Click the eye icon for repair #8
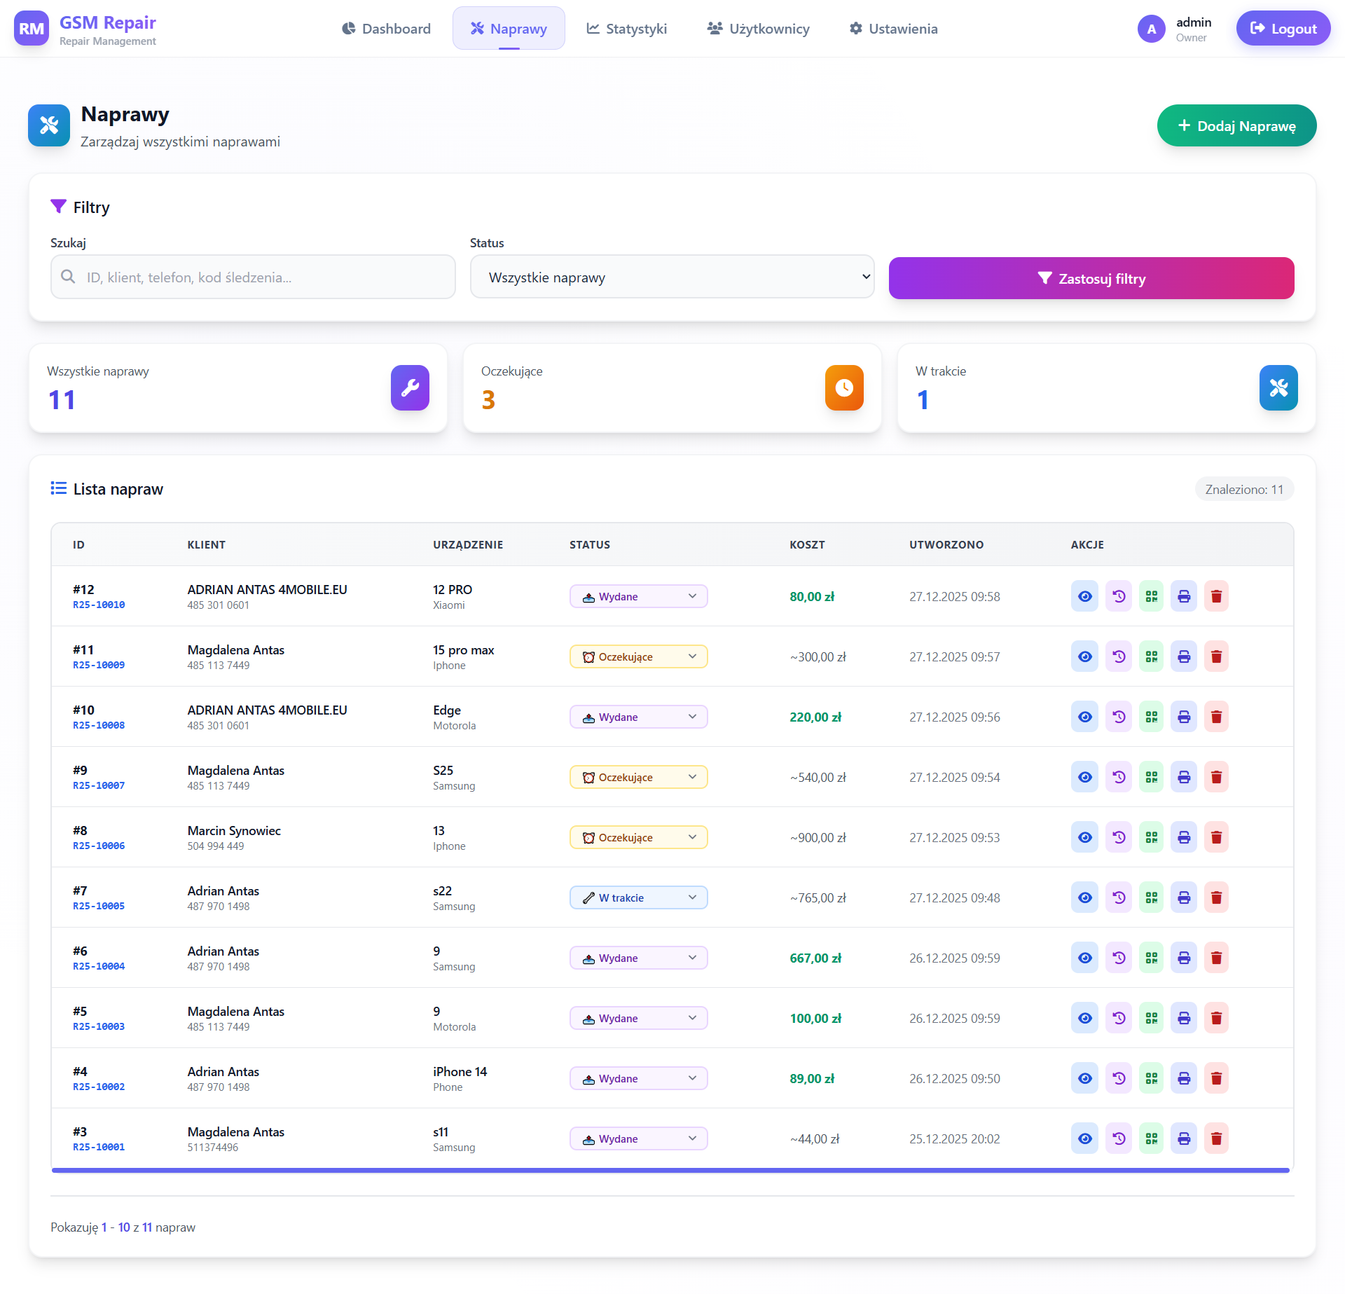The width and height of the screenshot is (1345, 1294). point(1084,837)
